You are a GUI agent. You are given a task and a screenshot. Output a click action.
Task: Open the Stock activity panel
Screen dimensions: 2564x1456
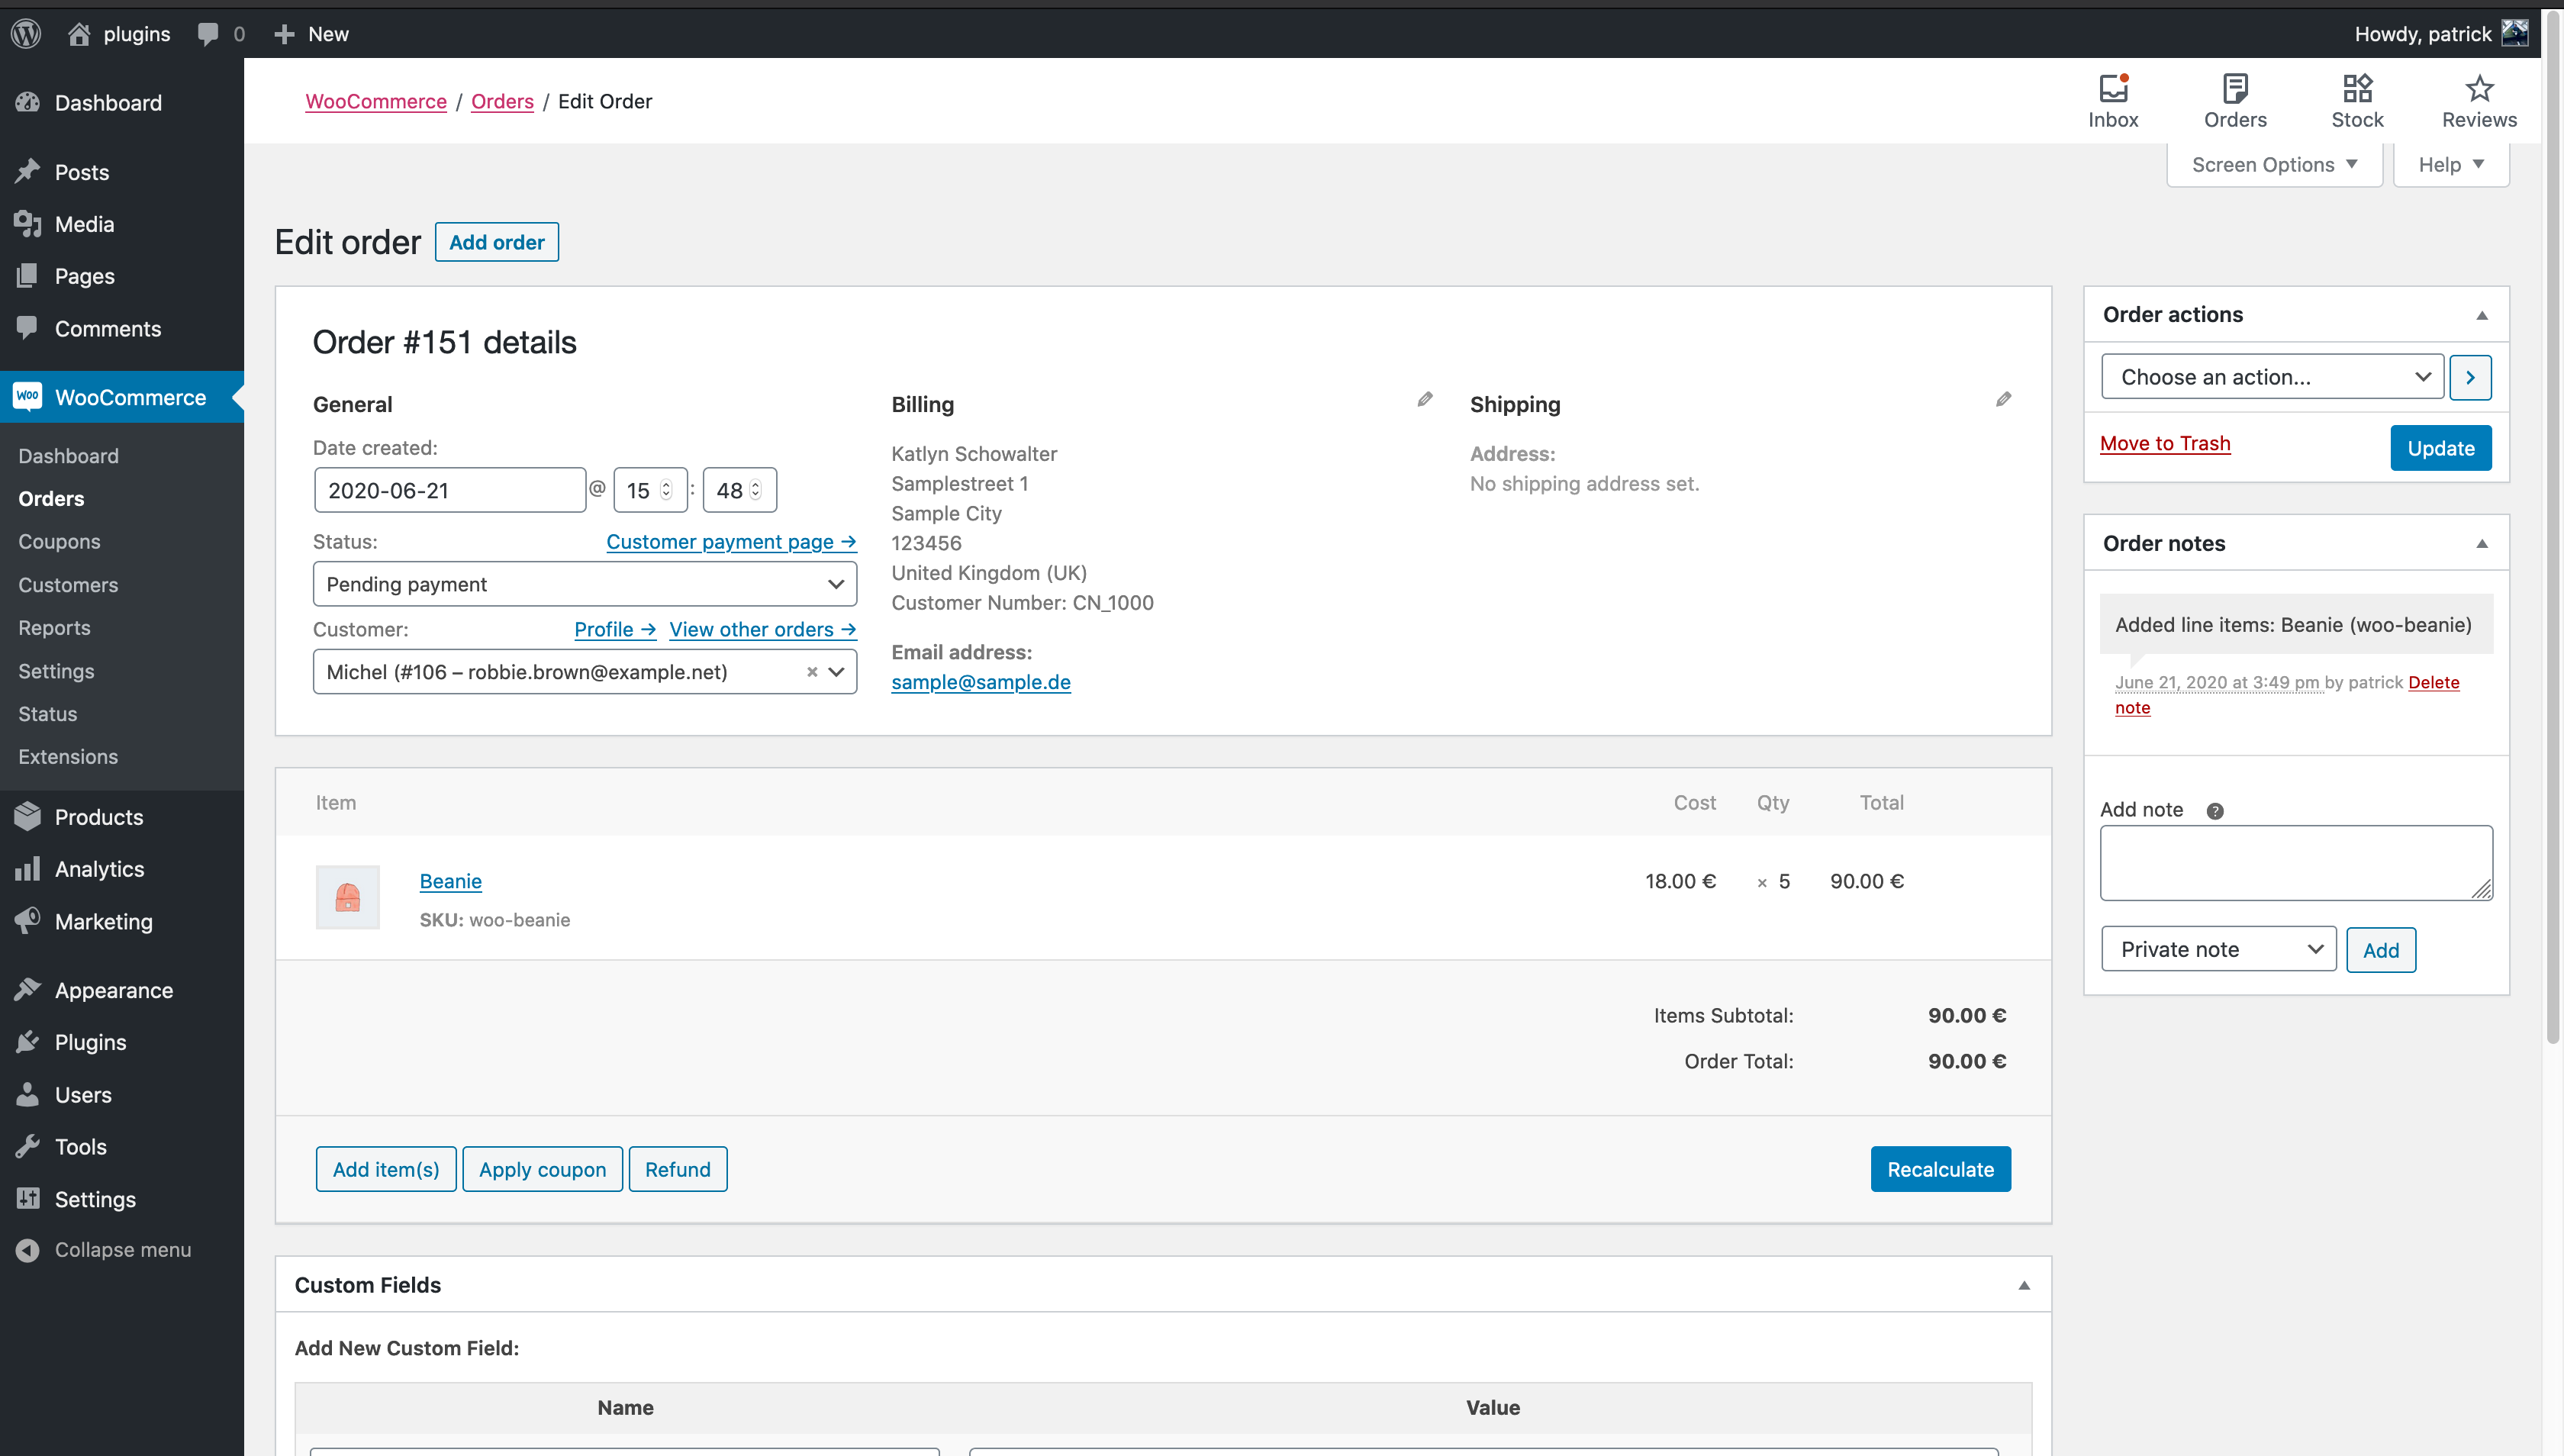point(2357,100)
